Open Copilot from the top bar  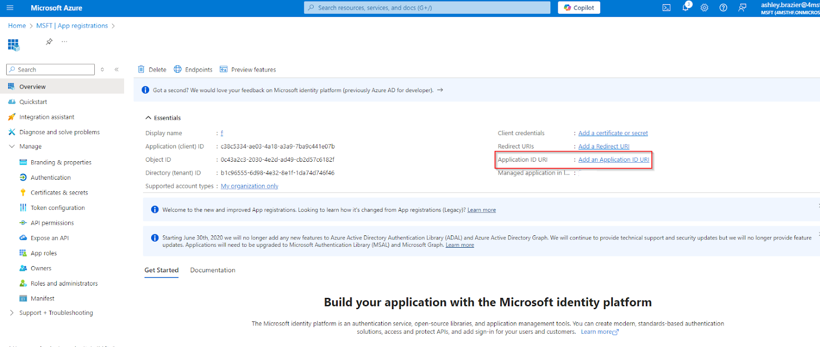pos(579,8)
